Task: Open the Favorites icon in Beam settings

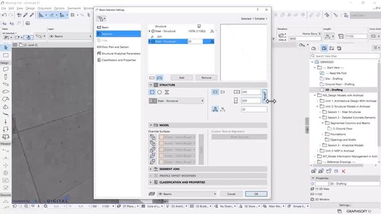Action: click(101, 18)
